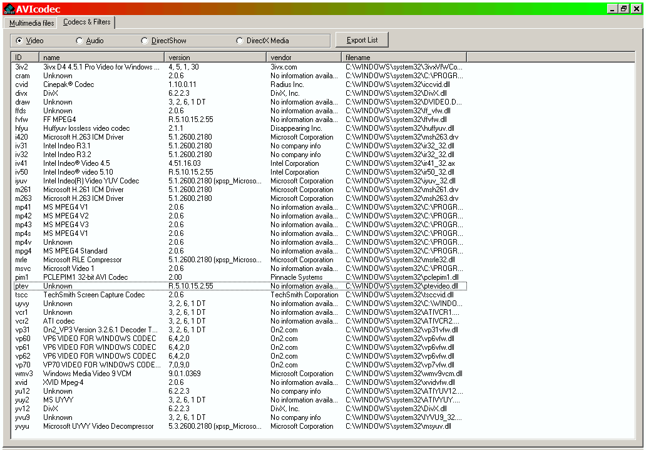The width and height of the screenshot is (646, 450).
Task: Click the Intel Indeo R3.2 entry
Action: (67, 155)
